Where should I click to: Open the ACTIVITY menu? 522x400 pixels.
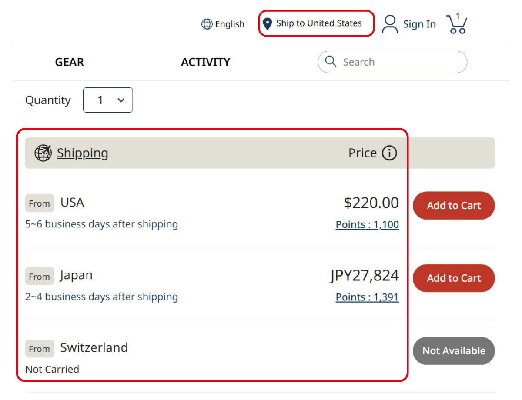pyautogui.click(x=205, y=62)
